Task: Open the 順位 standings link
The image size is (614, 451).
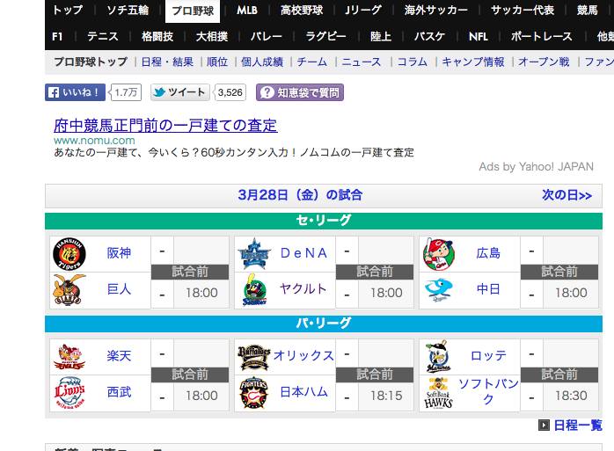Action: point(217,62)
